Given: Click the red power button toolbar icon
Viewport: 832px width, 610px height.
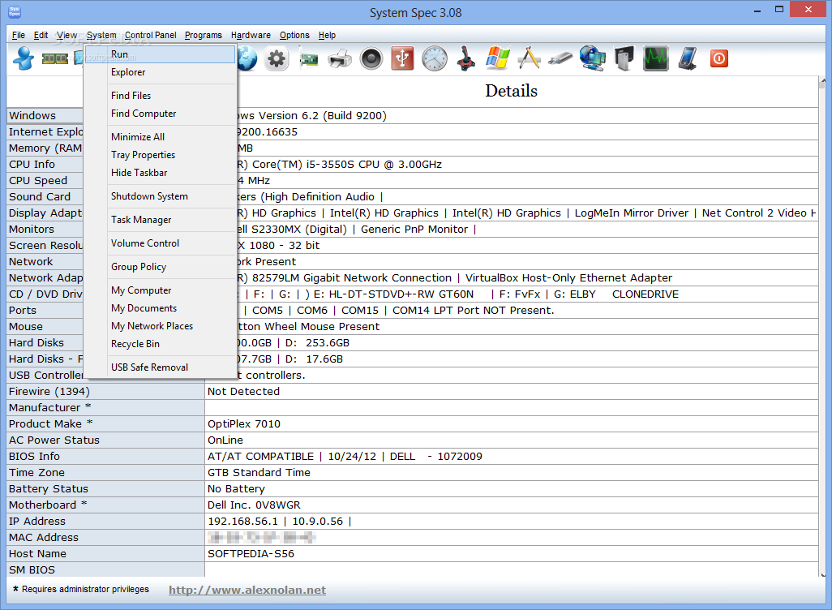Looking at the screenshot, I should 719,58.
